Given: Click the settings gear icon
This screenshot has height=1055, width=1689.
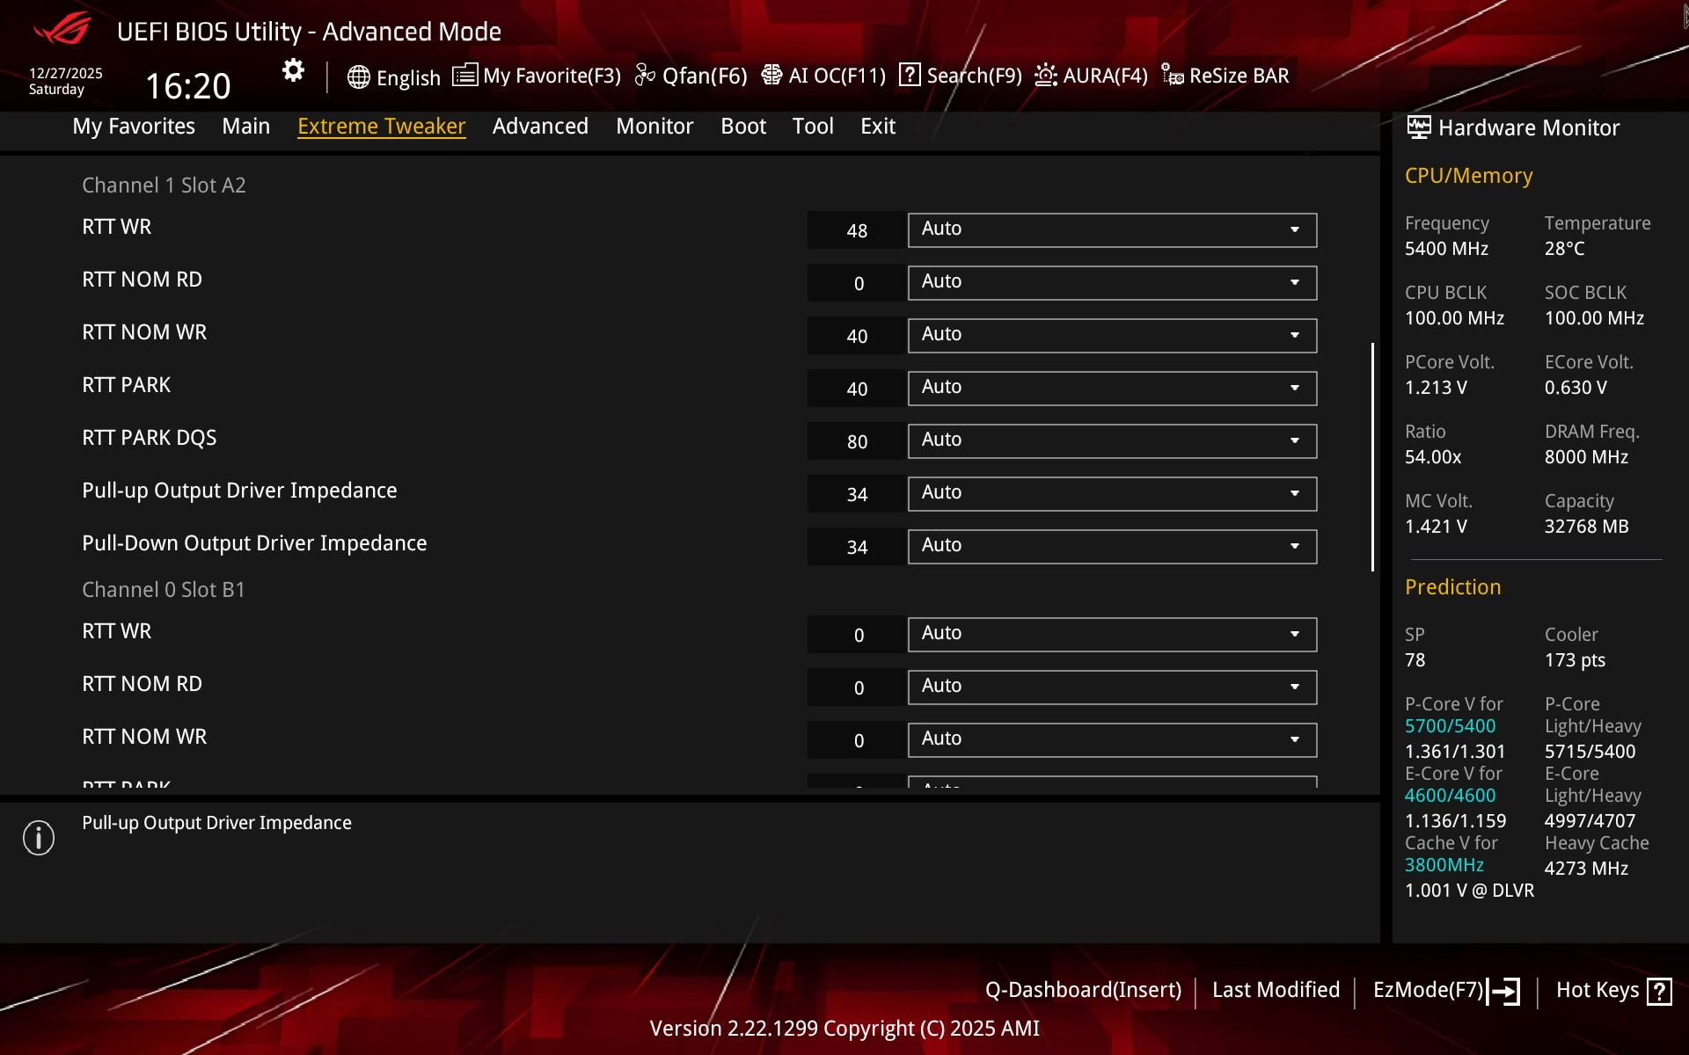Looking at the screenshot, I should coord(293,71).
